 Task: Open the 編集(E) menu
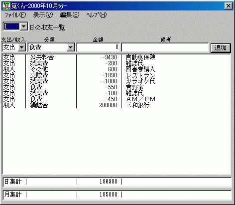pos(70,15)
